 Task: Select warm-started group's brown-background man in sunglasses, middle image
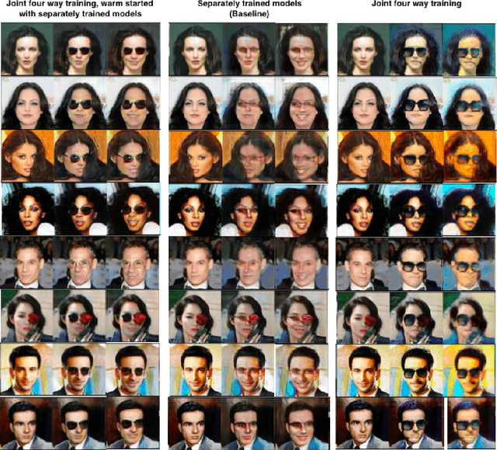coord(79,422)
